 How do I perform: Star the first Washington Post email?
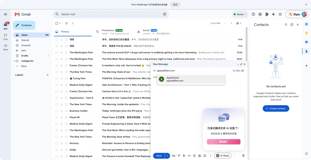[x=62, y=52]
